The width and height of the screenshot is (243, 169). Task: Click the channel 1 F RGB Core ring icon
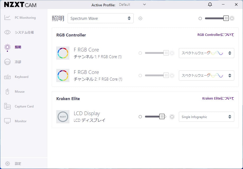coord(63,53)
